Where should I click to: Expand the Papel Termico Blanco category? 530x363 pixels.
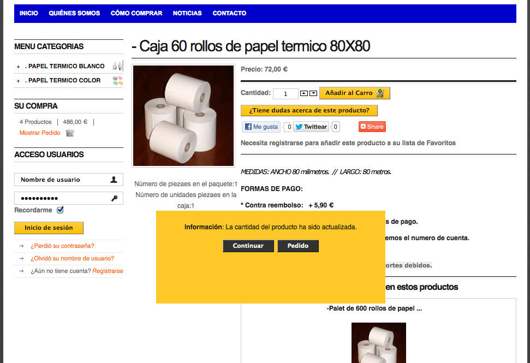click(x=18, y=67)
